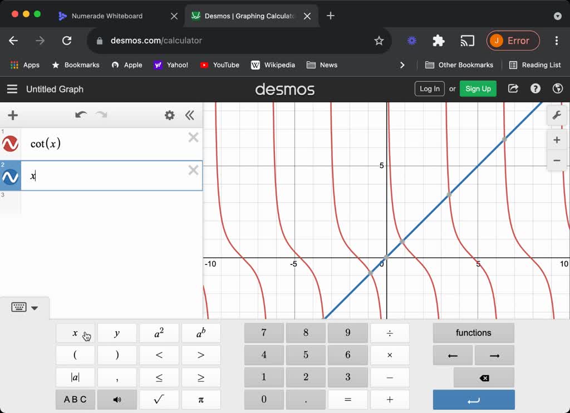This screenshot has width=570, height=413.
Task: Open the Other Bookmarks folder
Action: click(x=459, y=65)
